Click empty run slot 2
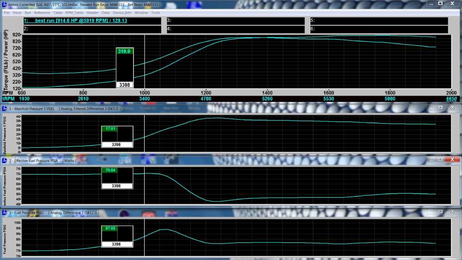This screenshot has height=260, width=462. (92, 29)
